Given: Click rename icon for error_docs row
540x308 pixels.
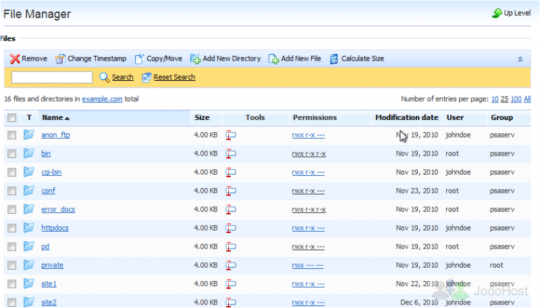Looking at the screenshot, I should (230, 210).
